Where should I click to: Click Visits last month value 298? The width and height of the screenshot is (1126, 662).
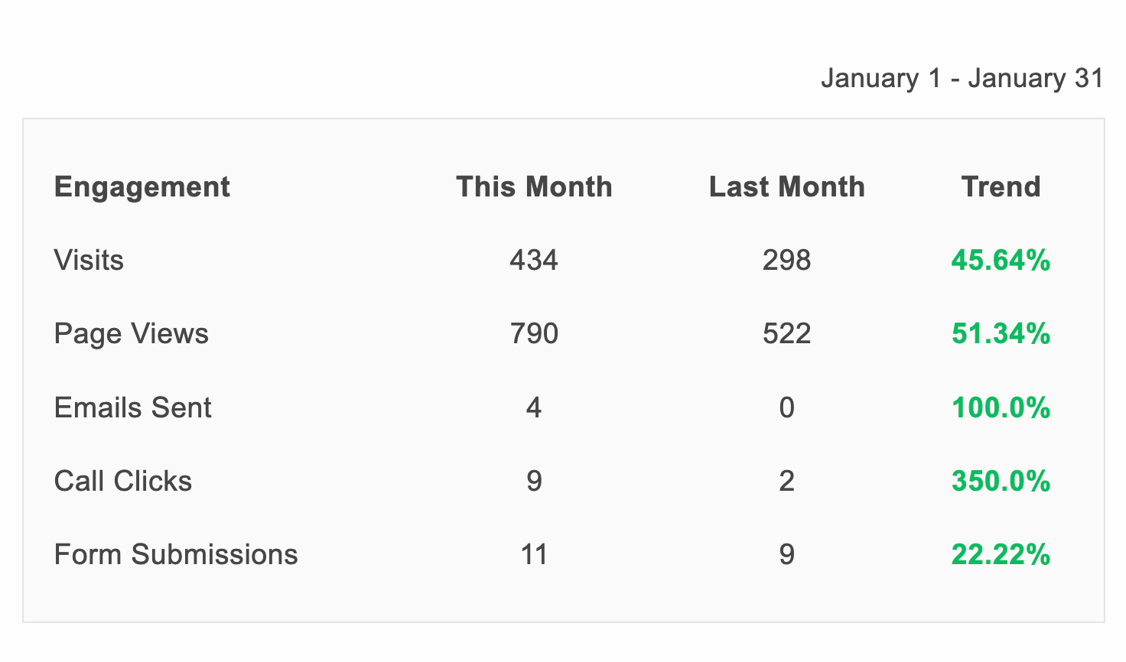click(786, 261)
